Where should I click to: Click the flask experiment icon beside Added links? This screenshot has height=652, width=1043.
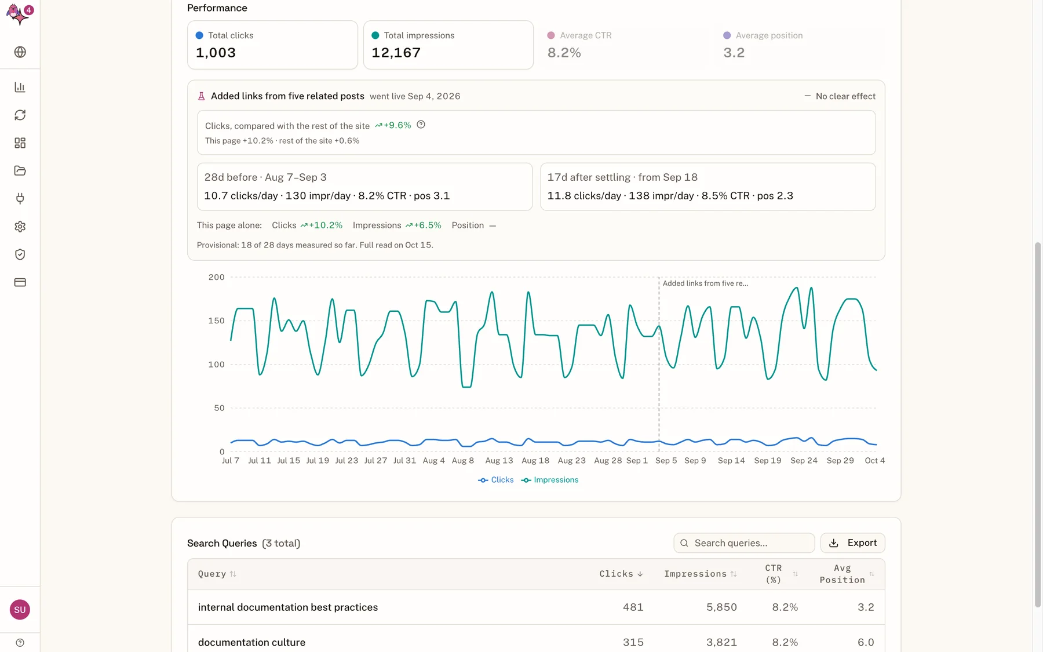pos(202,96)
